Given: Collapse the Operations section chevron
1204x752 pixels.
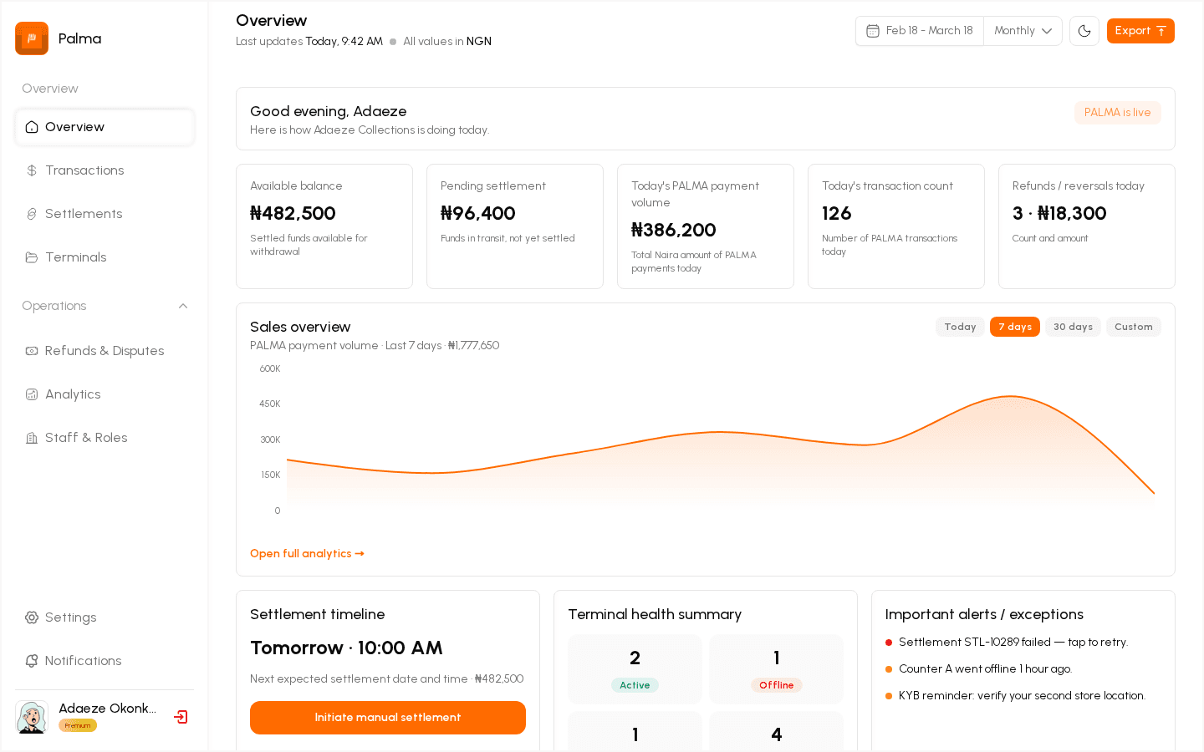Looking at the screenshot, I should [x=183, y=306].
